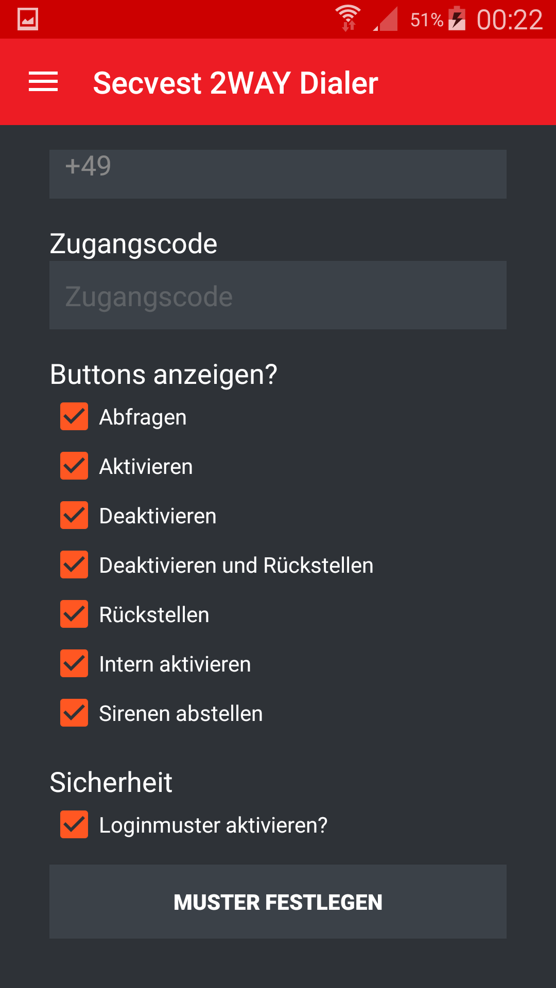
Task: Focus the Zugangscode input field
Action: point(278,295)
